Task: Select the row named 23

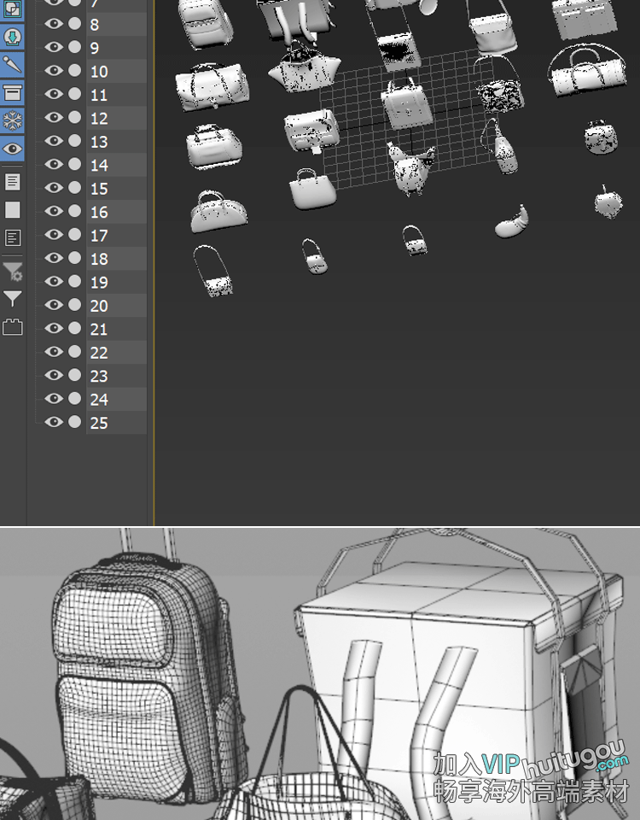Action: 116,376
